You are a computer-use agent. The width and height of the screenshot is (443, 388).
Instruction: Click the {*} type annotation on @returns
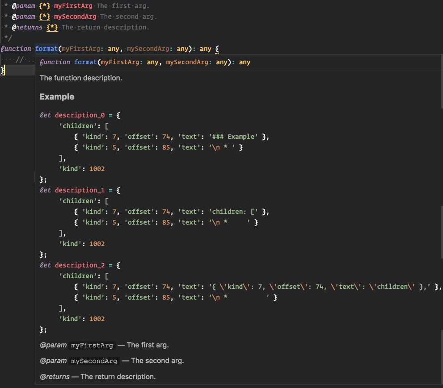pos(52,27)
